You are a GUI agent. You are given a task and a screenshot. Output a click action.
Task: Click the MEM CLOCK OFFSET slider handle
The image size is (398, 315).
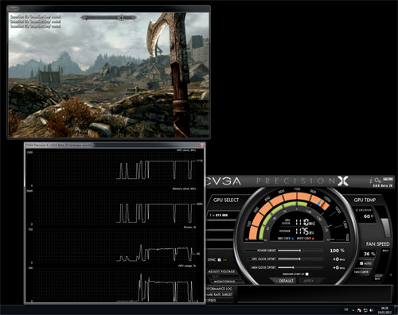293,267
